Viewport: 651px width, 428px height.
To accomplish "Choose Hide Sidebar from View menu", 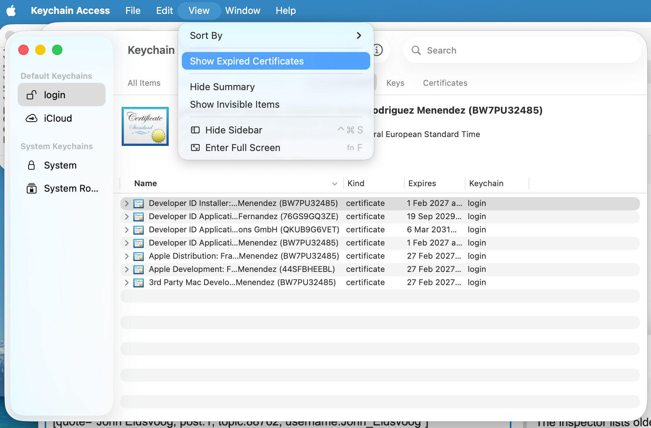I will [276, 130].
